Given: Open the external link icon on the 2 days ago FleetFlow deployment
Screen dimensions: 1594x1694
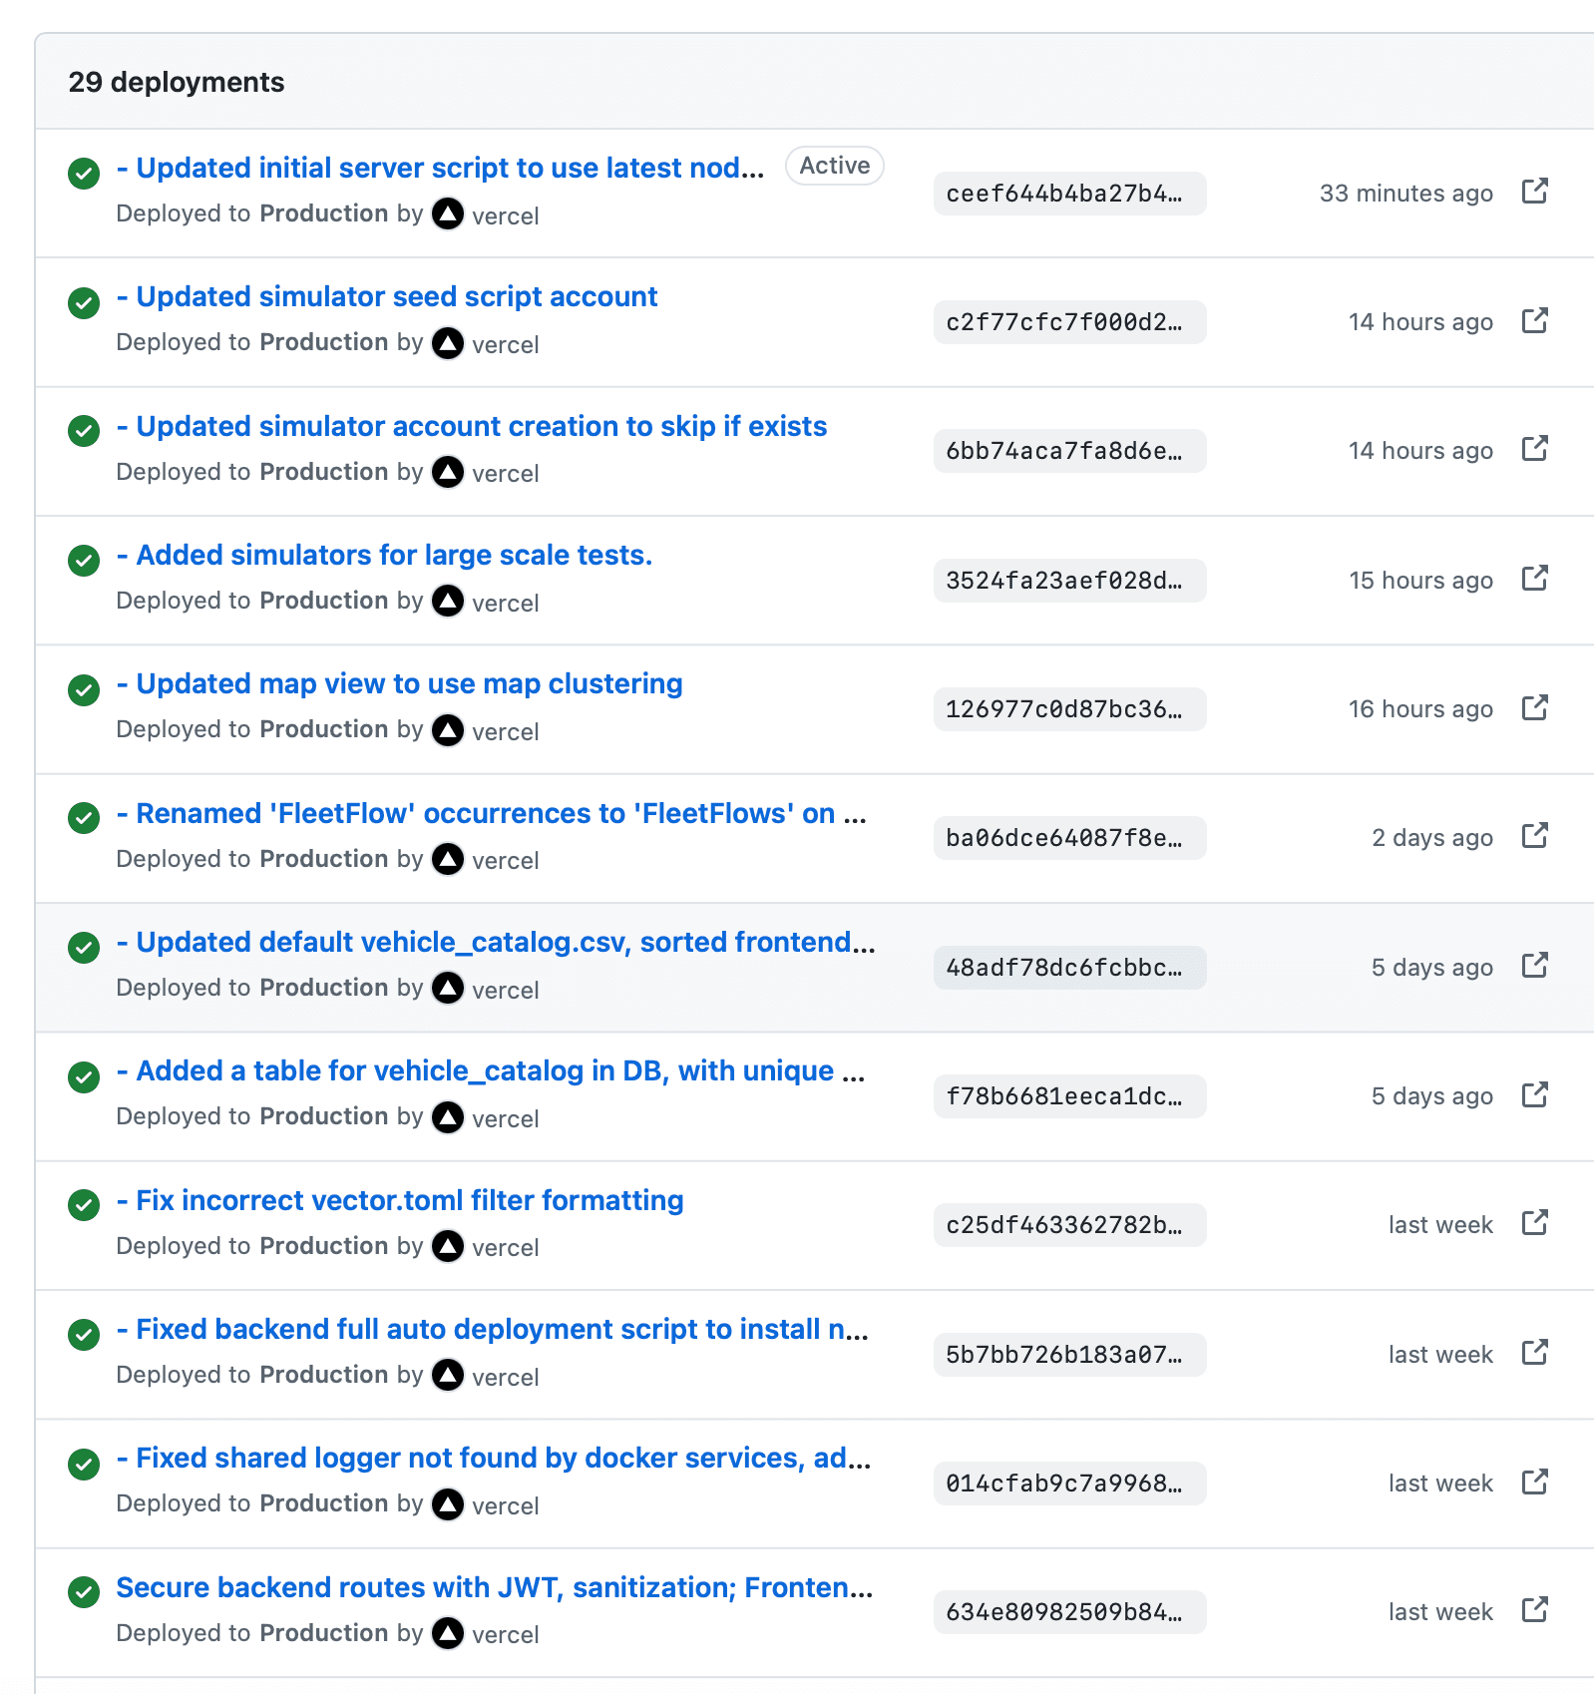Looking at the screenshot, I should coord(1535,836).
